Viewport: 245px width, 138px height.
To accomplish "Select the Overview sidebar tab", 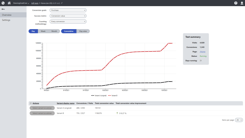I will point(7,15).
